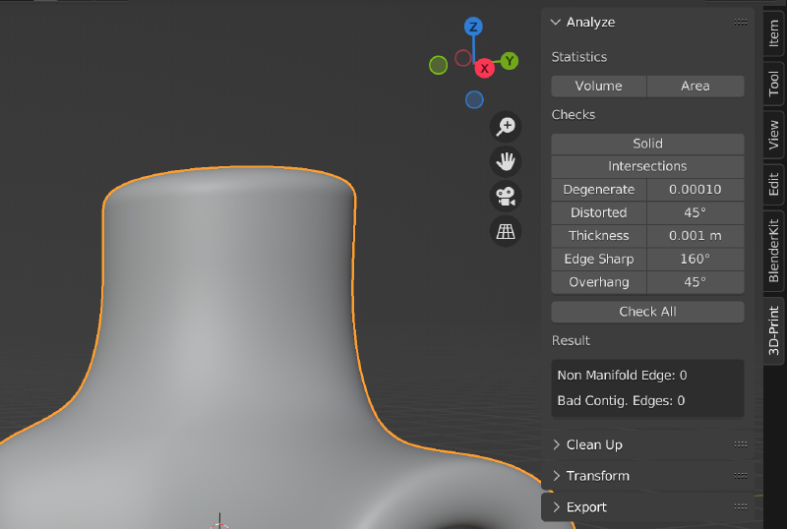Click the Volume statistics button
The image size is (787, 529).
599,87
